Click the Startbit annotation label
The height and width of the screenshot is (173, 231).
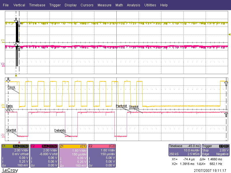point(11,130)
